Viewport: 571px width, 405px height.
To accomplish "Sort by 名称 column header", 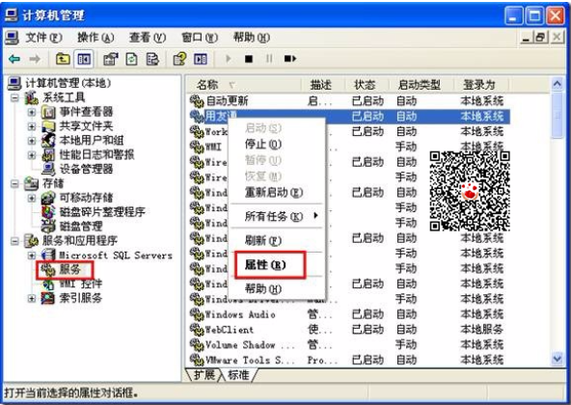I will tap(244, 85).
